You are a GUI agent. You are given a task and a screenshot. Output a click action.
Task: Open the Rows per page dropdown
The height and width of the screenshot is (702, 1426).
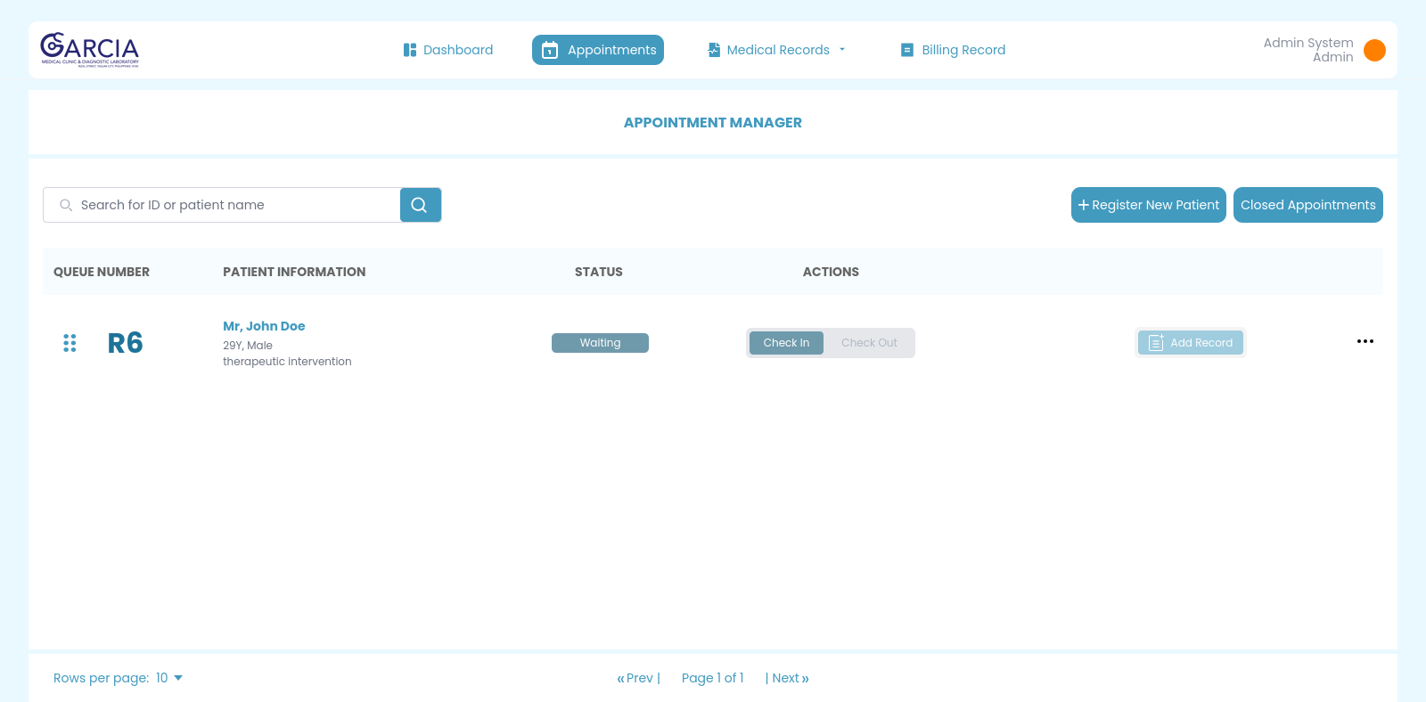[169, 678]
